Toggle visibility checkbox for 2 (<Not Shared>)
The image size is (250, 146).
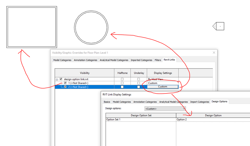(x=65, y=87)
